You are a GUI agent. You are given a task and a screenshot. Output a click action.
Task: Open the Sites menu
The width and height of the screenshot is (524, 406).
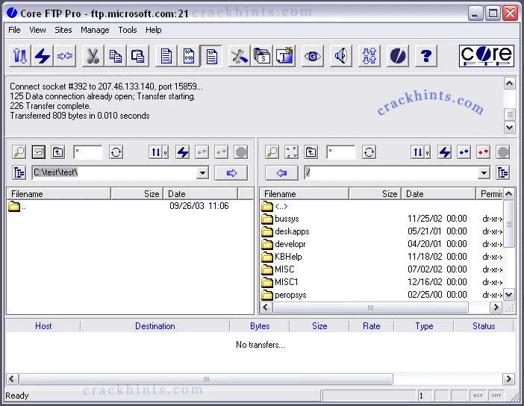[63, 30]
